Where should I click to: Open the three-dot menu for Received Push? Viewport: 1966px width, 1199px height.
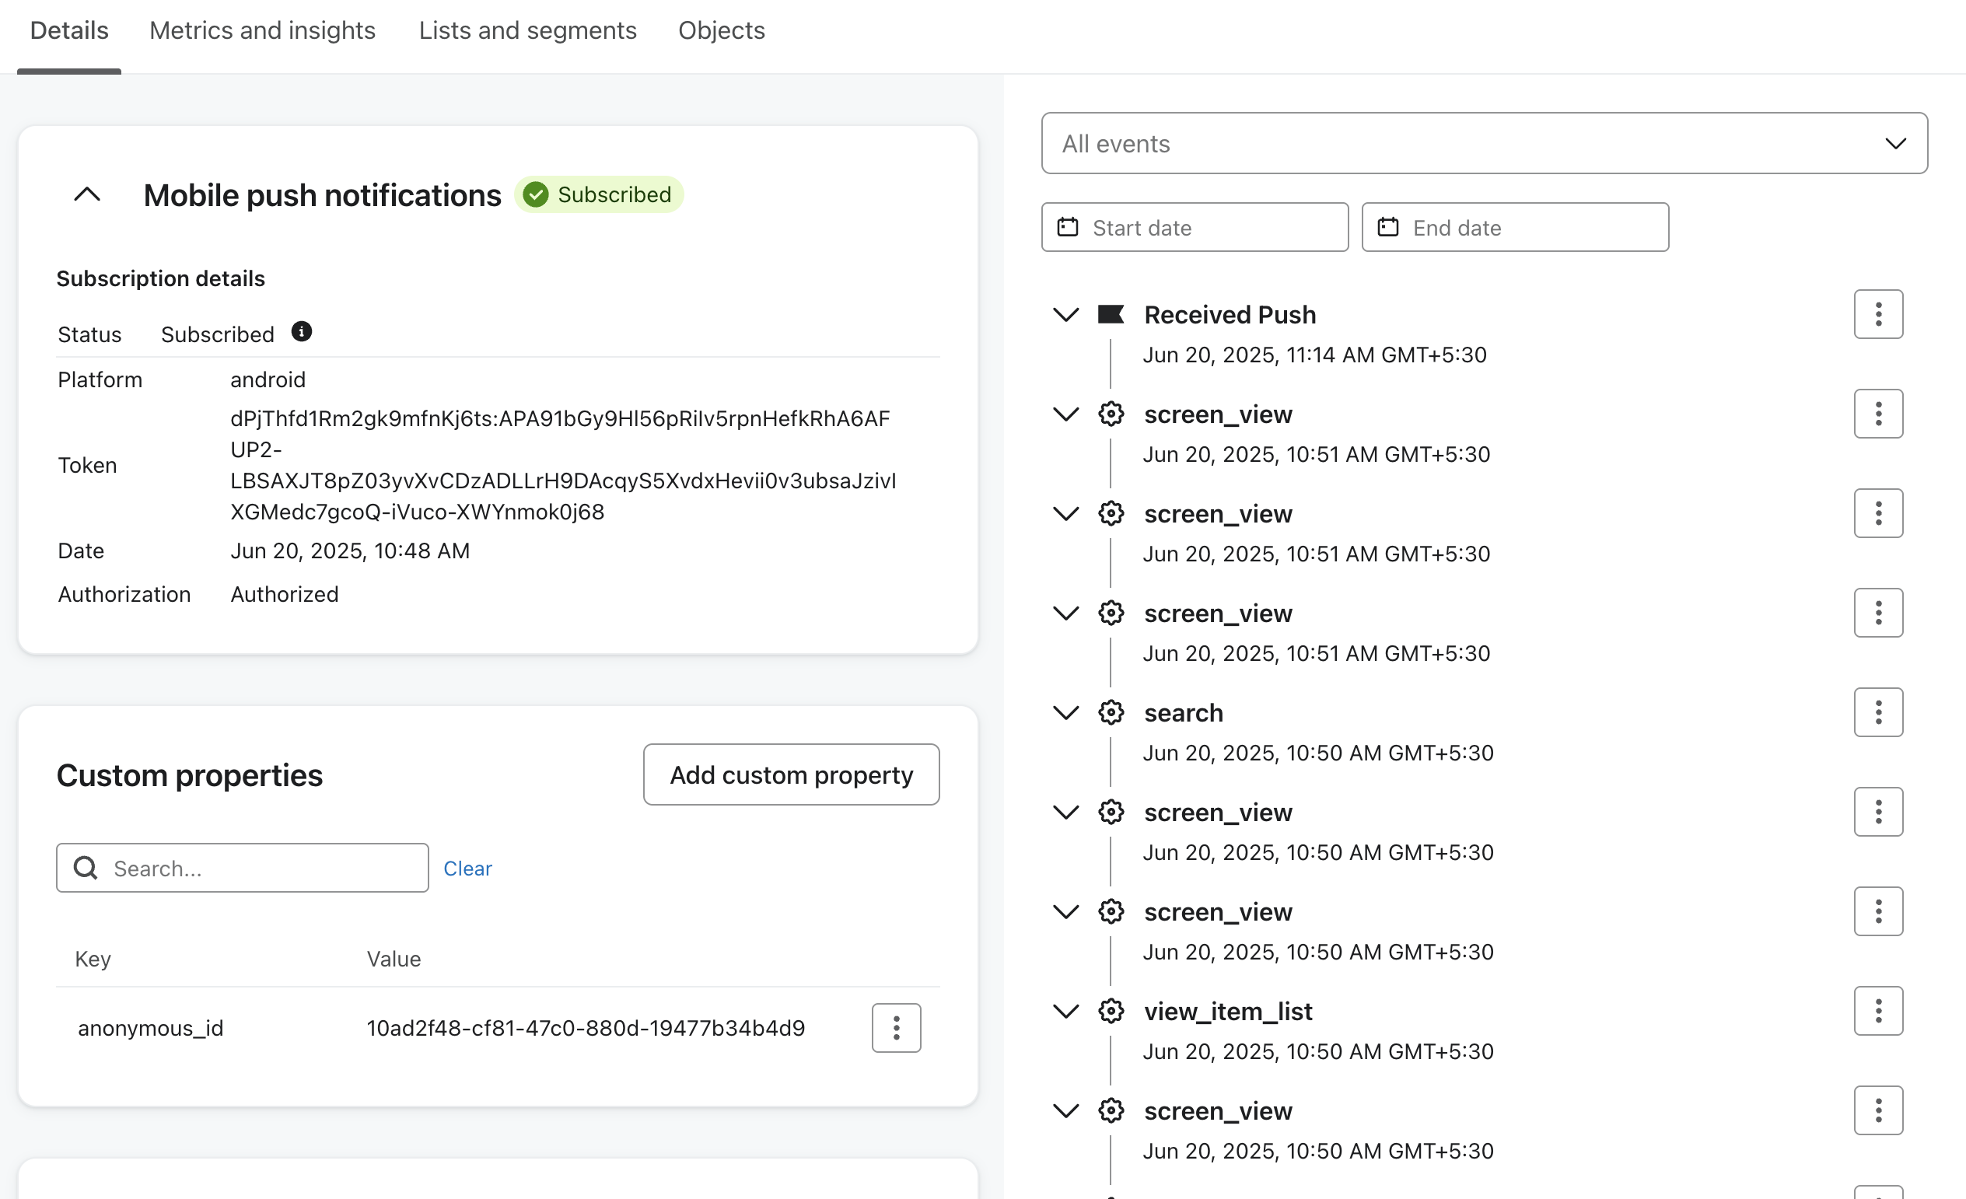[x=1878, y=314]
